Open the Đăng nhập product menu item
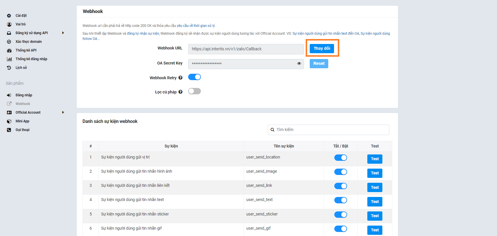This screenshot has width=497, height=236. pos(24,95)
